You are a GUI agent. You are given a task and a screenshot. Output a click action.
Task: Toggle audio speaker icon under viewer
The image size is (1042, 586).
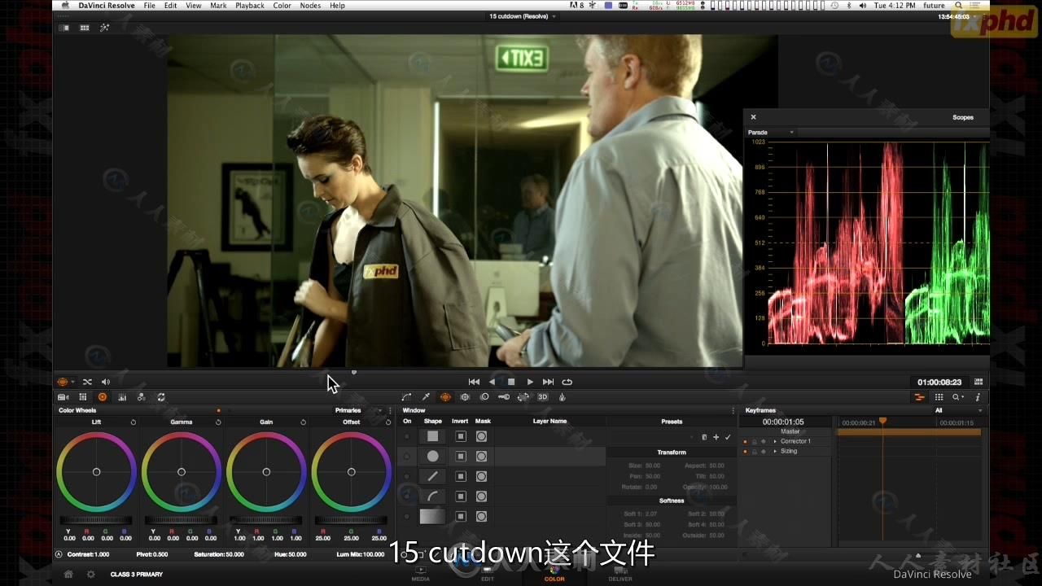(x=106, y=382)
